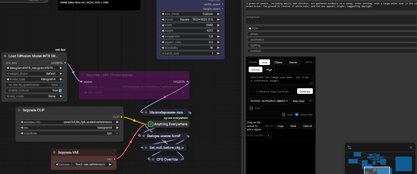This screenshot has height=174, width=417.
Task: Click the height_latent output port
Action: [223, 9]
